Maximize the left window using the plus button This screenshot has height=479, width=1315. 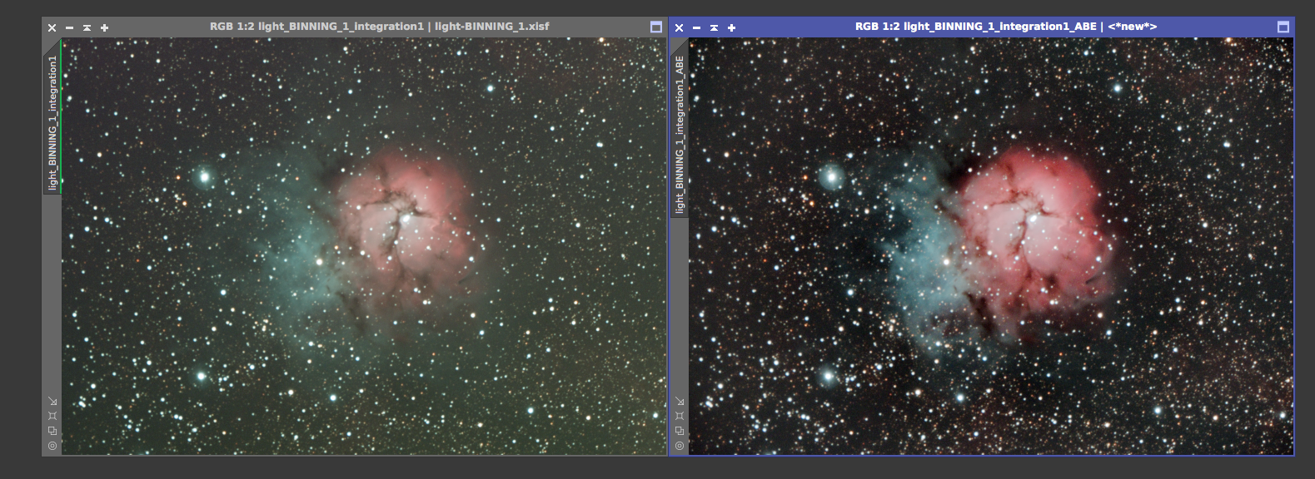(104, 27)
